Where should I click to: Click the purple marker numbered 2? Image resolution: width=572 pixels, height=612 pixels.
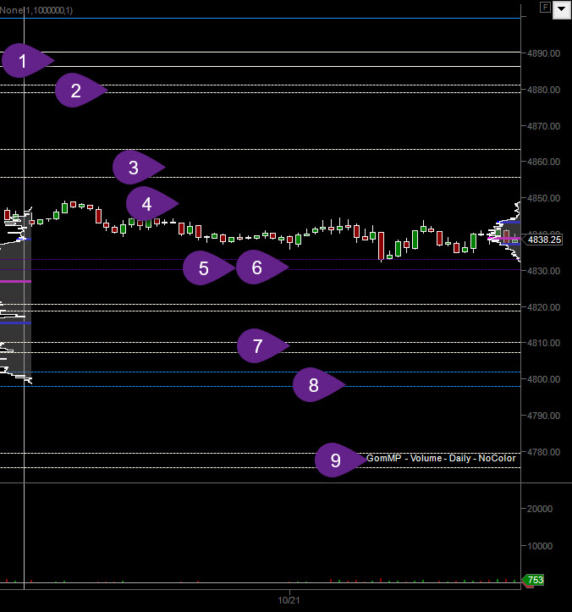(x=80, y=91)
